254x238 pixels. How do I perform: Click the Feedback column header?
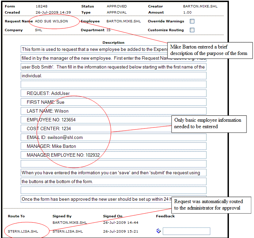(x=165, y=216)
